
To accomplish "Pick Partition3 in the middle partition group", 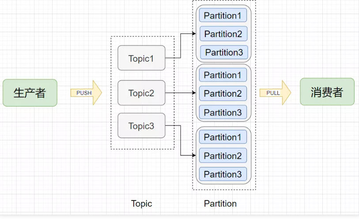I will [223, 113].
